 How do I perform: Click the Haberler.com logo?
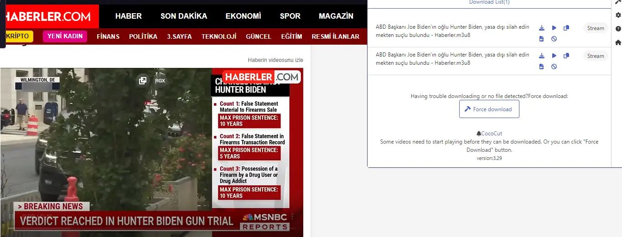coord(49,17)
